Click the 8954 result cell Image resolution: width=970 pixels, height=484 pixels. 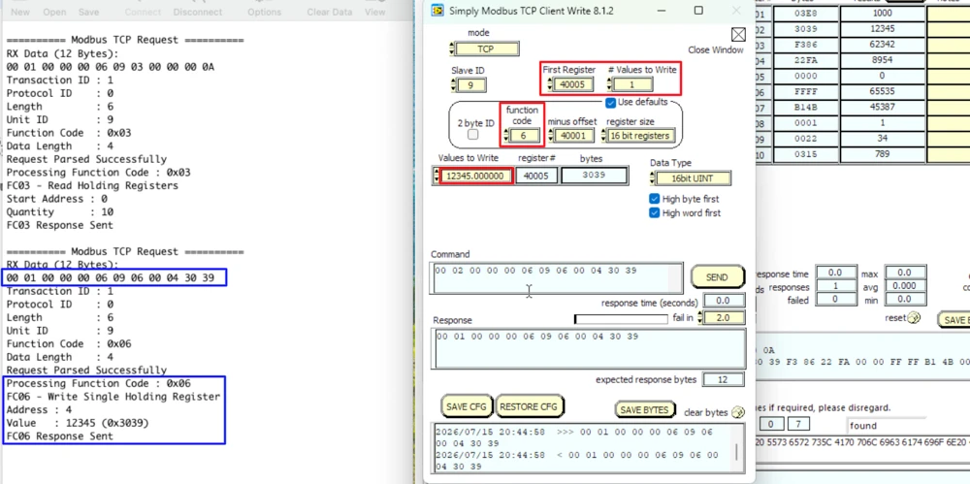point(882,60)
